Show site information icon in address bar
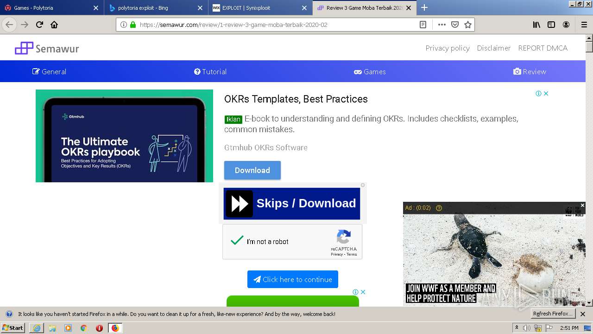Image resolution: width=593 pixels, height=334 pixels. [124, 25]
